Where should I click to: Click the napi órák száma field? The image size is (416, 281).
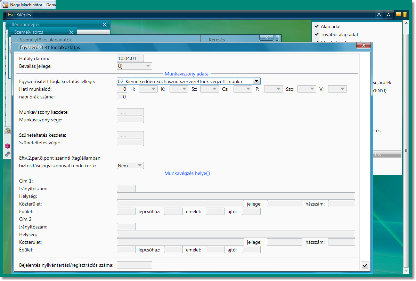point(122,97)
